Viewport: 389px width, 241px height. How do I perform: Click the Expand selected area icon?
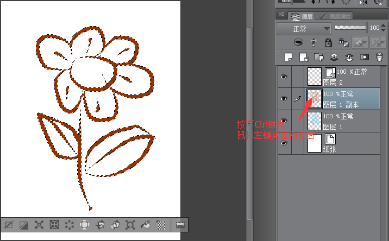pyautogui.click(x=39, y=224)
